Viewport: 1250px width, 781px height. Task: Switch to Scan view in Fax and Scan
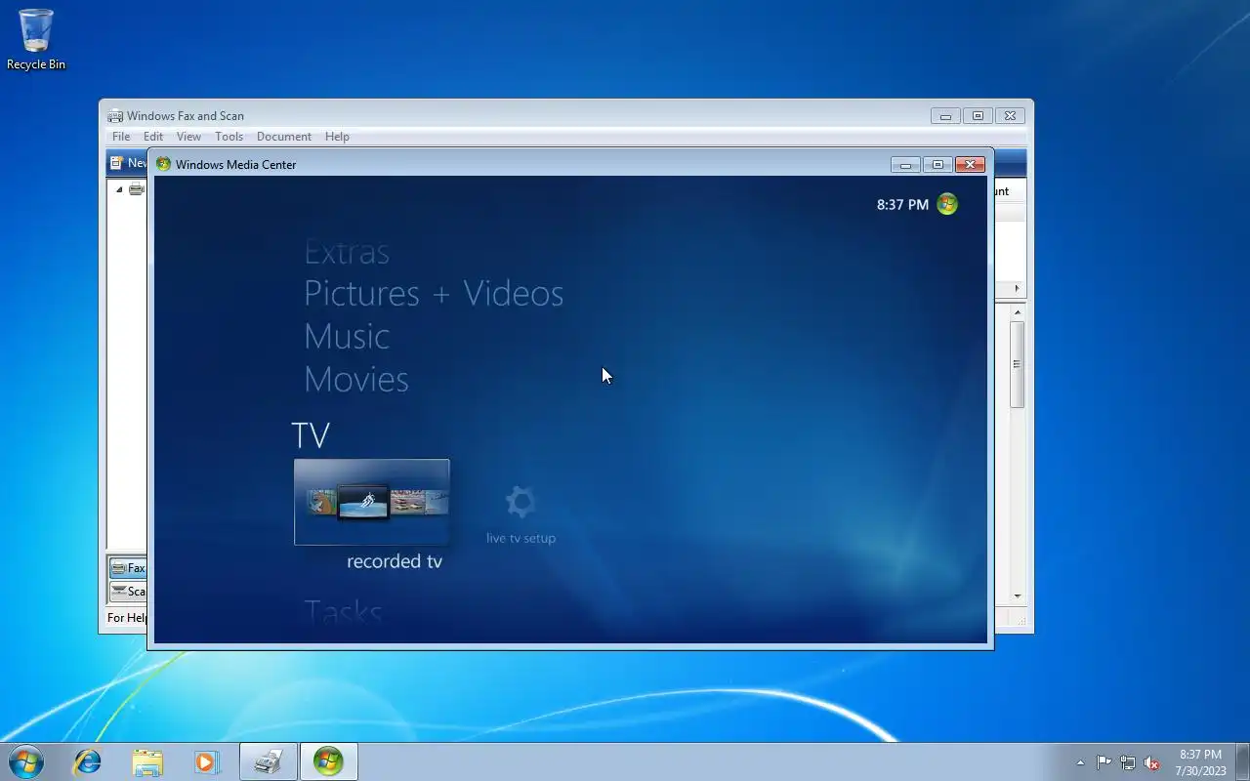point(128,591)
